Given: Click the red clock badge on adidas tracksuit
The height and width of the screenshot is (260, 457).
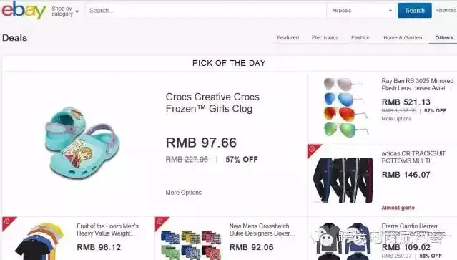Looking at the screenshot, I should point(313,150).
